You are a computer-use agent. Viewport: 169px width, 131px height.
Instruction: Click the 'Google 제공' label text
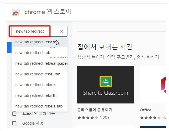coord(33,123)
